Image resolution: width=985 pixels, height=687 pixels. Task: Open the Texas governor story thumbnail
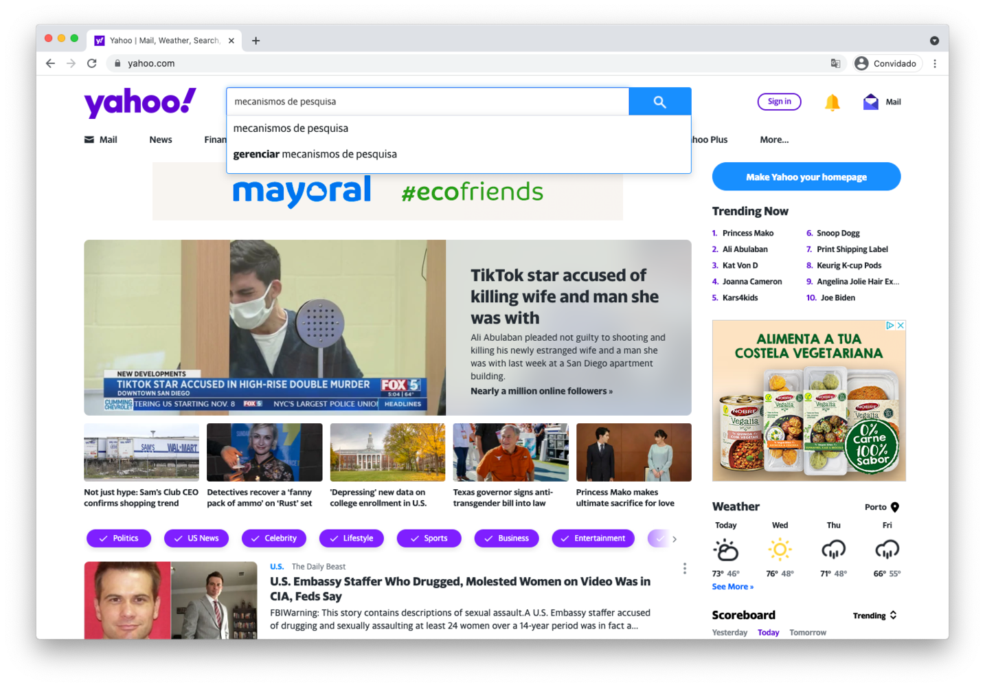(510, 452)
